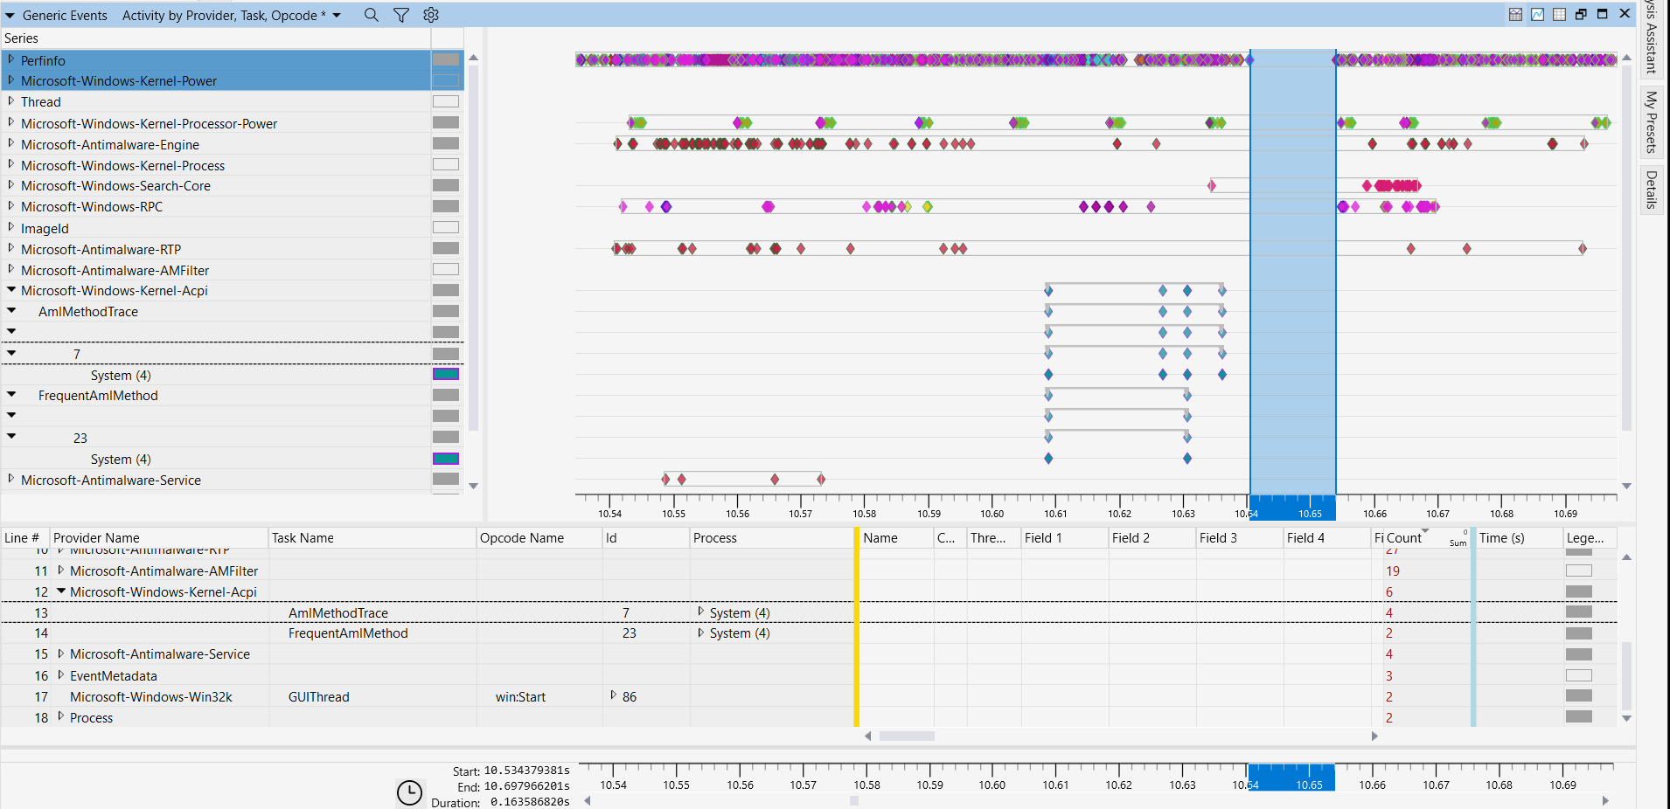Collapse the FrequentAmlMethod series node
The width and height of the screenshot is (1670, 809).
(x=11, y=395)
